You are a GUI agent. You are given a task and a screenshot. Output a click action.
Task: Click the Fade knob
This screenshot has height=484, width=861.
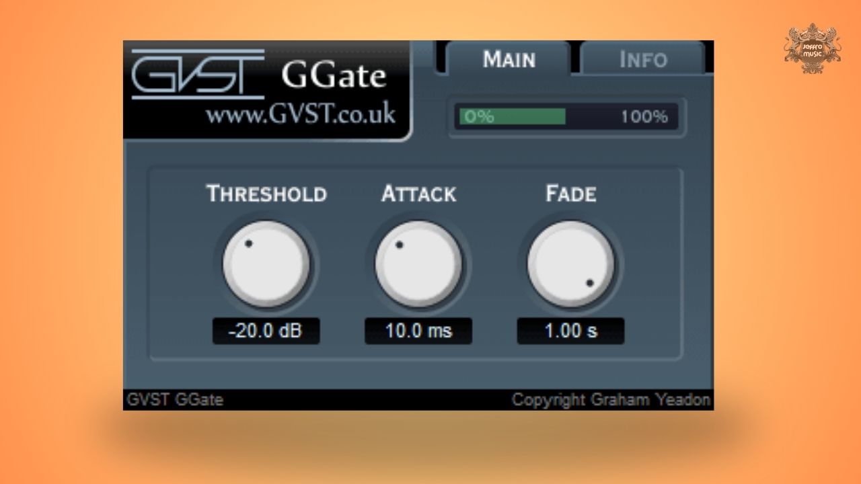pos(570,264)
